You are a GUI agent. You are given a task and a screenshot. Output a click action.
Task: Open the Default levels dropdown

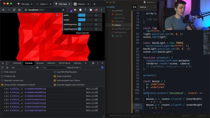(x=73, y=68)
